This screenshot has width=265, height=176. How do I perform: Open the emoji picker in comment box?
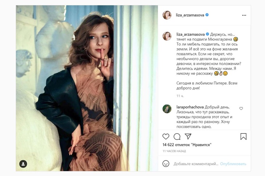click(167, 164)
